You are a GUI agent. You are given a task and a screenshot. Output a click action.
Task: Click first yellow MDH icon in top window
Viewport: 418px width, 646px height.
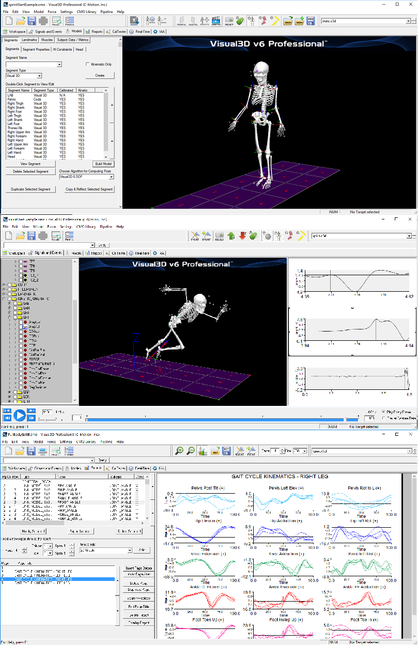coord(288,21)
